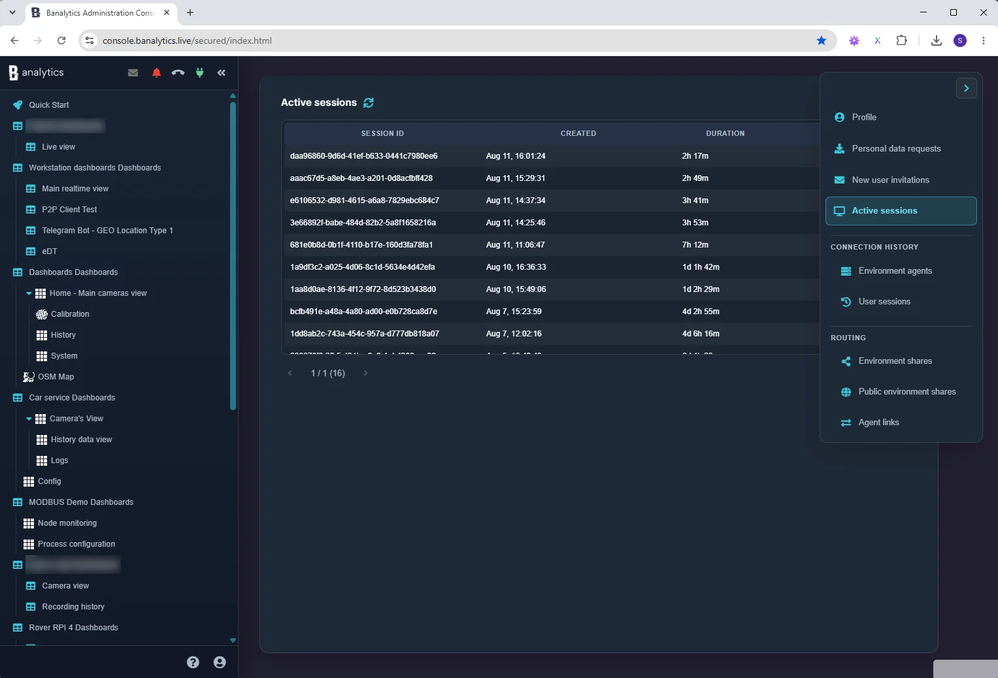This screenshot has width=998, height=678.
Task: Collapse the right panel with chevron button
Action: coord(966,88)
